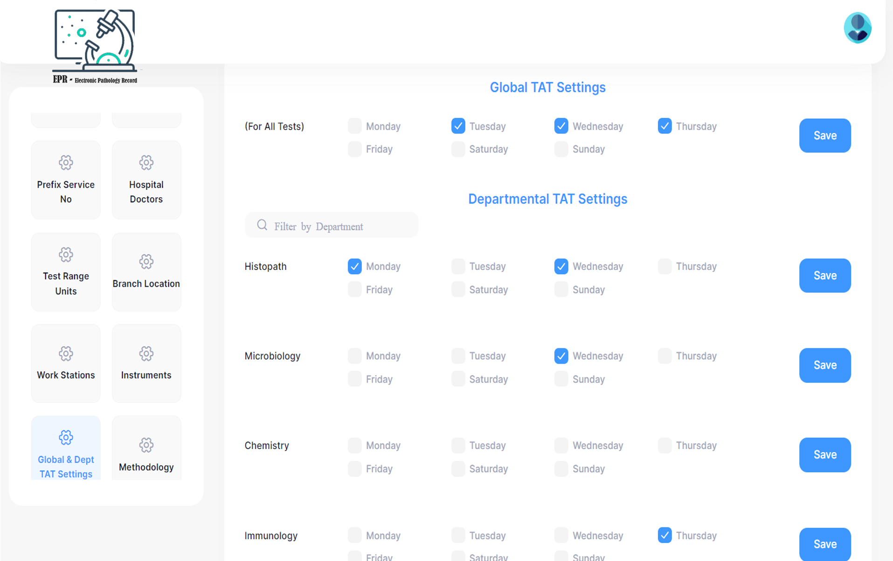This screenshot has width=893, height=561.
Task: Click the Test Range Units gear icon
Action: [x=66, y=255]
